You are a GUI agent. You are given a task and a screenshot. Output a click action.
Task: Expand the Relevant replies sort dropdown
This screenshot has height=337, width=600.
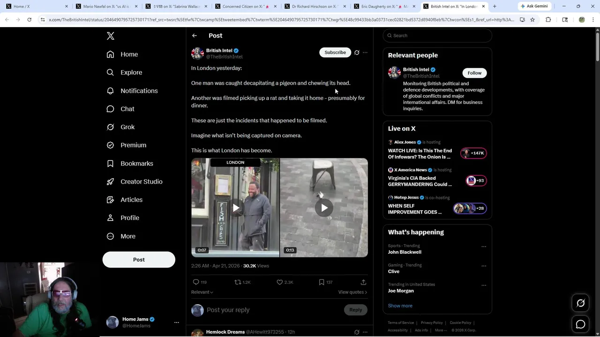[x=202, y=292]
